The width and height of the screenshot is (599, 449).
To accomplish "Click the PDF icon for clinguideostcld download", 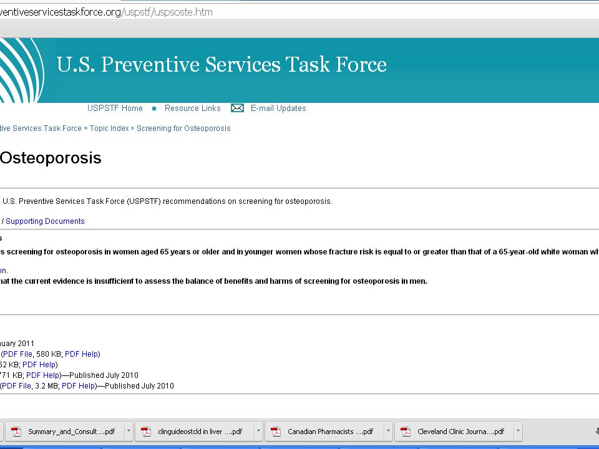I will 146,432.
